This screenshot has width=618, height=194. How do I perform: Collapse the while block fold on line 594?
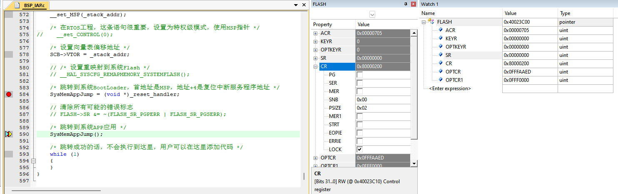coord(34,161)
